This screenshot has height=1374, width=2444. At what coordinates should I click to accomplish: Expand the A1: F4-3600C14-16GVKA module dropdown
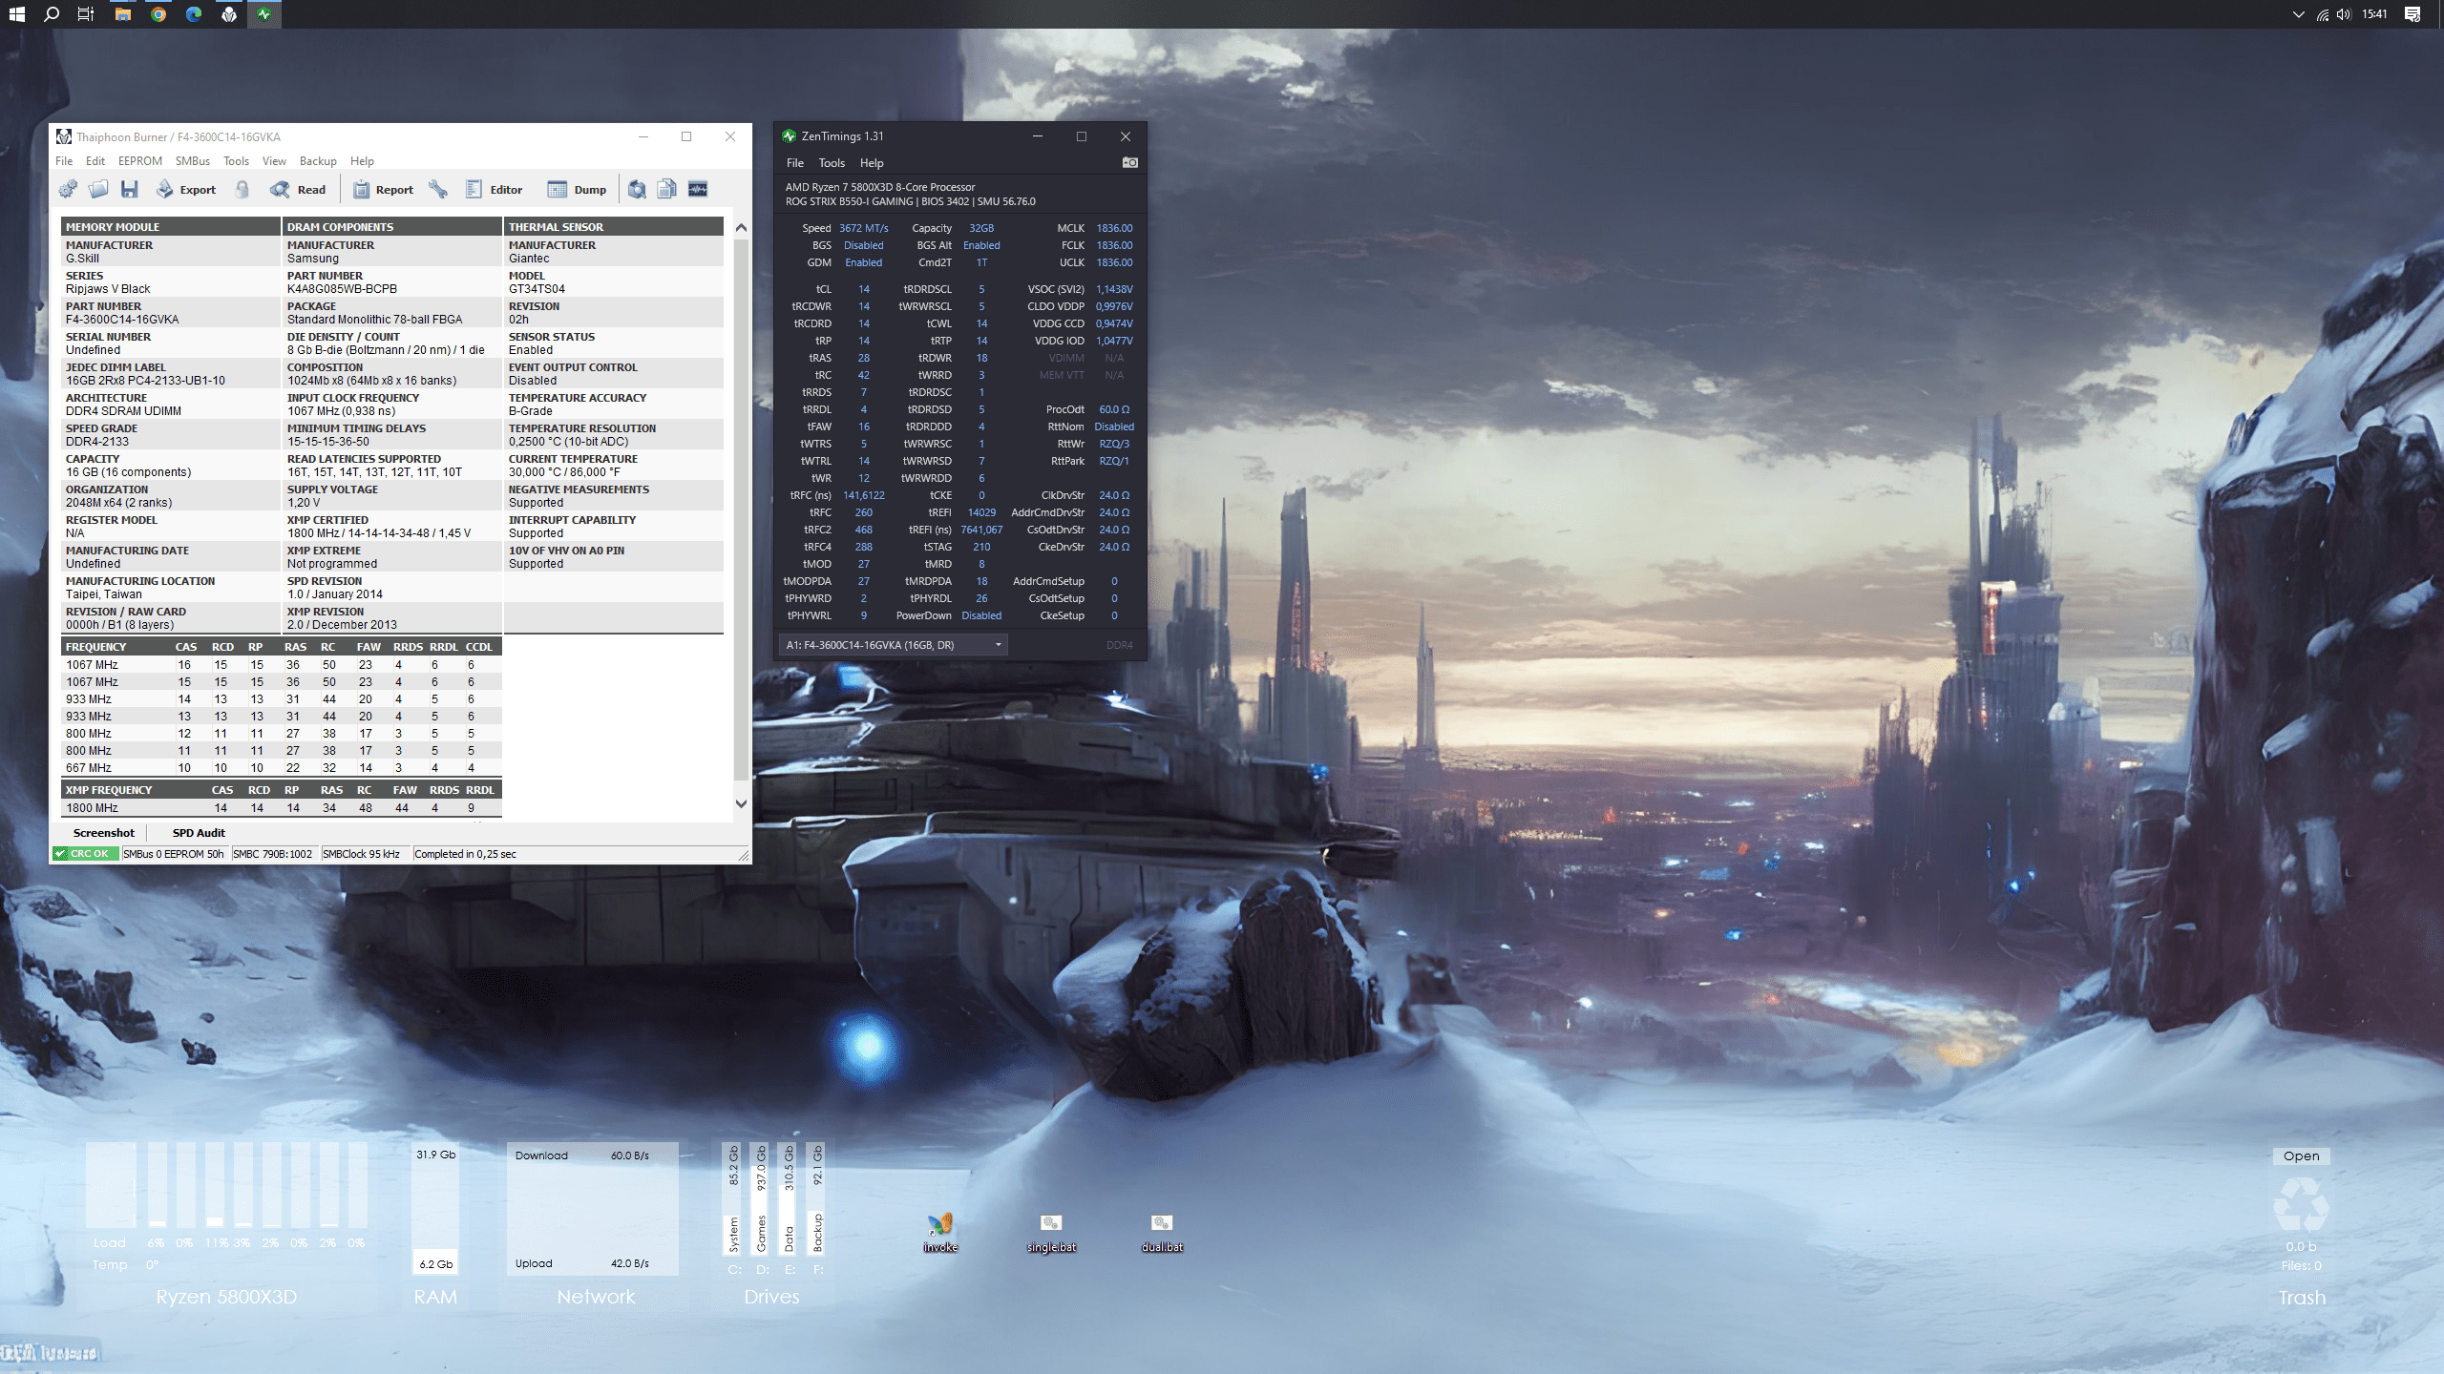(x=894, y=645)
